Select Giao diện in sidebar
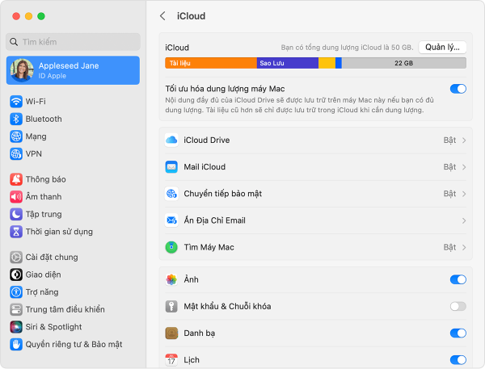The width and height of the screenshot is (485, 369). [73, 275]
